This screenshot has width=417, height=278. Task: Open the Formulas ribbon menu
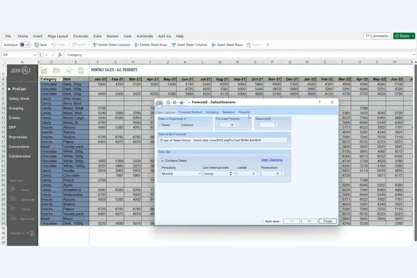pos(81,36)
